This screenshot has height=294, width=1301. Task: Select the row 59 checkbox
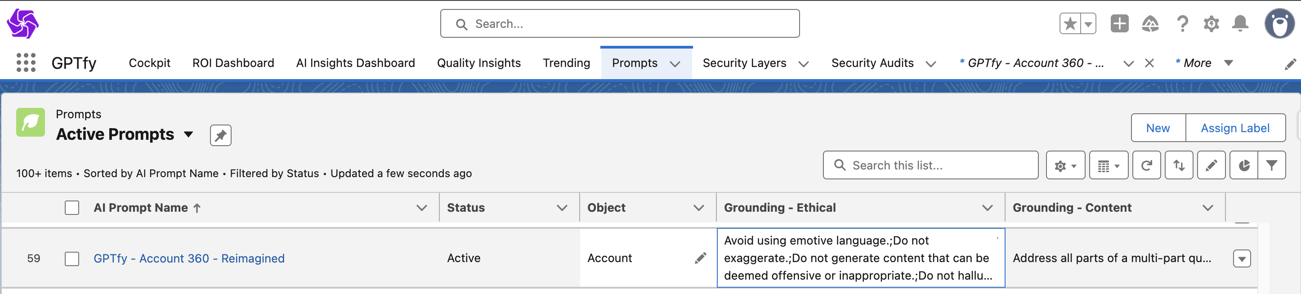[72, 258]
